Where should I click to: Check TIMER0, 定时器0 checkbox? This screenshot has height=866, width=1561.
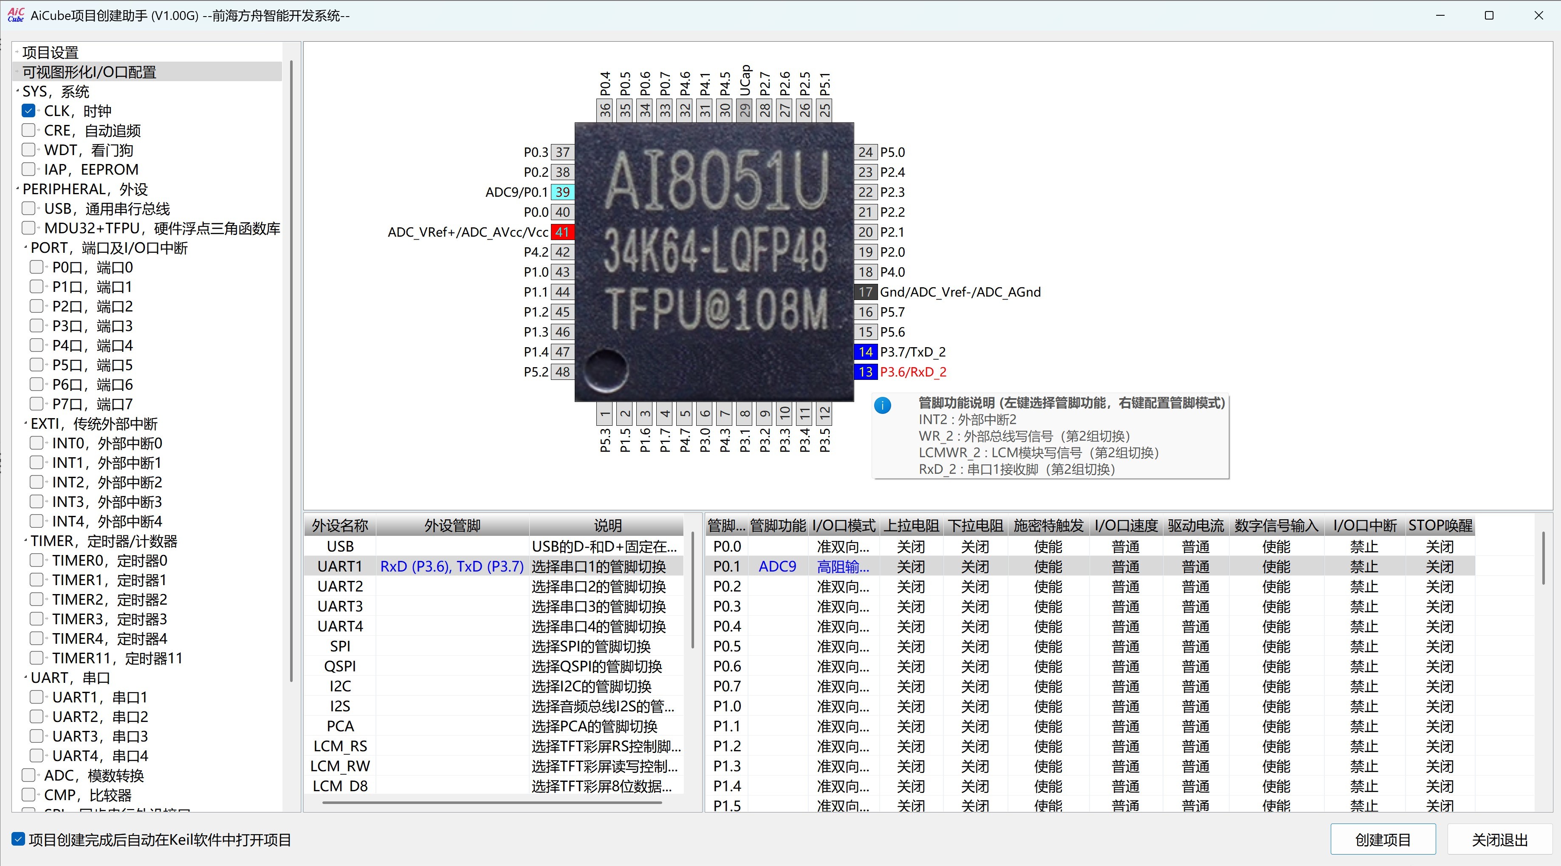point(37,560)
